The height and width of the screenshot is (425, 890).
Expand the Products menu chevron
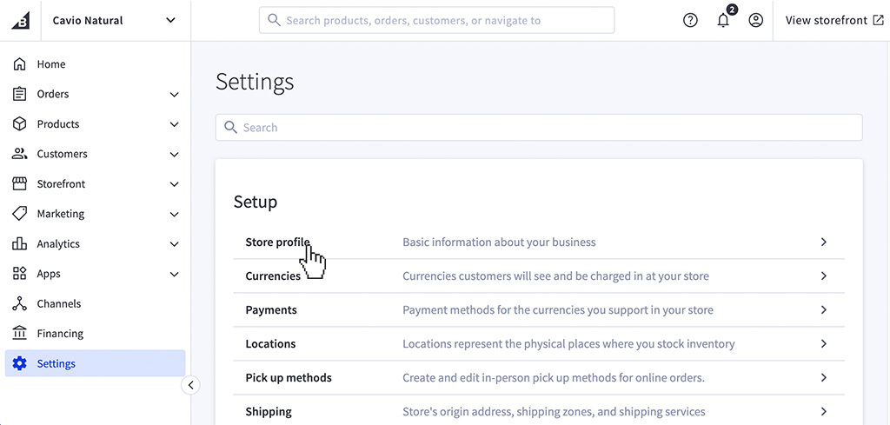pos(174,124)
